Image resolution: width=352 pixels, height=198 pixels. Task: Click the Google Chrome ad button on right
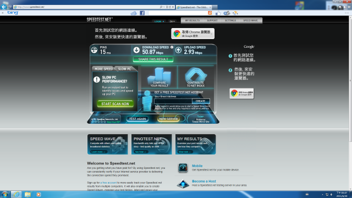pyautogui.click(x=241, y=94)
